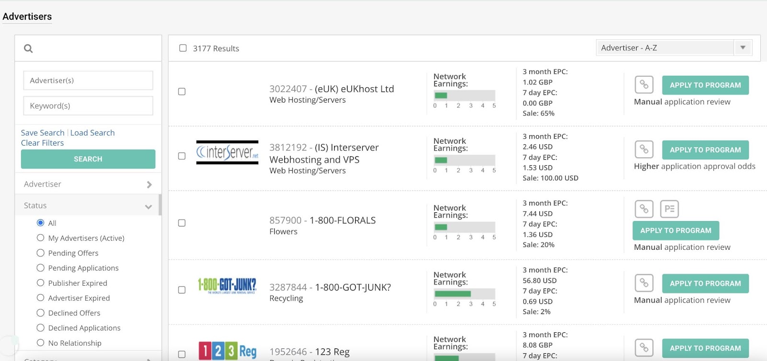The height and width of the screenshot is (361, 767).
Task: Click the Advertiser(s) input field
Action: [x=88, y=81]
